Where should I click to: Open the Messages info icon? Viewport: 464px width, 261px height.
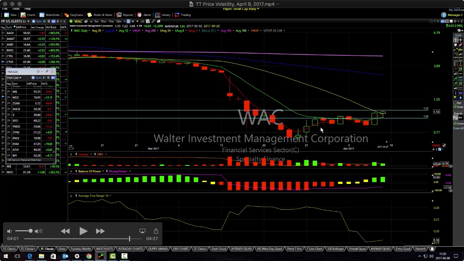click(444, 15)
